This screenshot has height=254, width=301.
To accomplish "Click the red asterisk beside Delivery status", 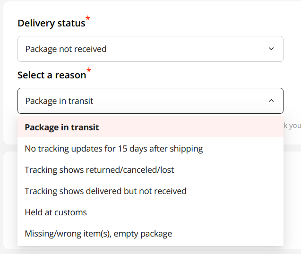I will click(88, 19).
